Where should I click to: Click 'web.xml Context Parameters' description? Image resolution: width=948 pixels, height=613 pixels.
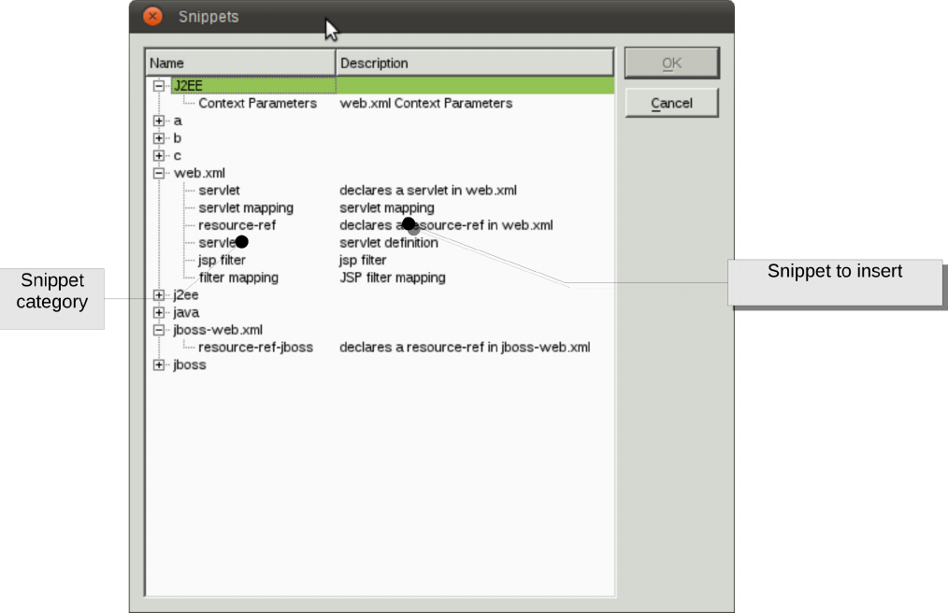(x=426, y=104)
